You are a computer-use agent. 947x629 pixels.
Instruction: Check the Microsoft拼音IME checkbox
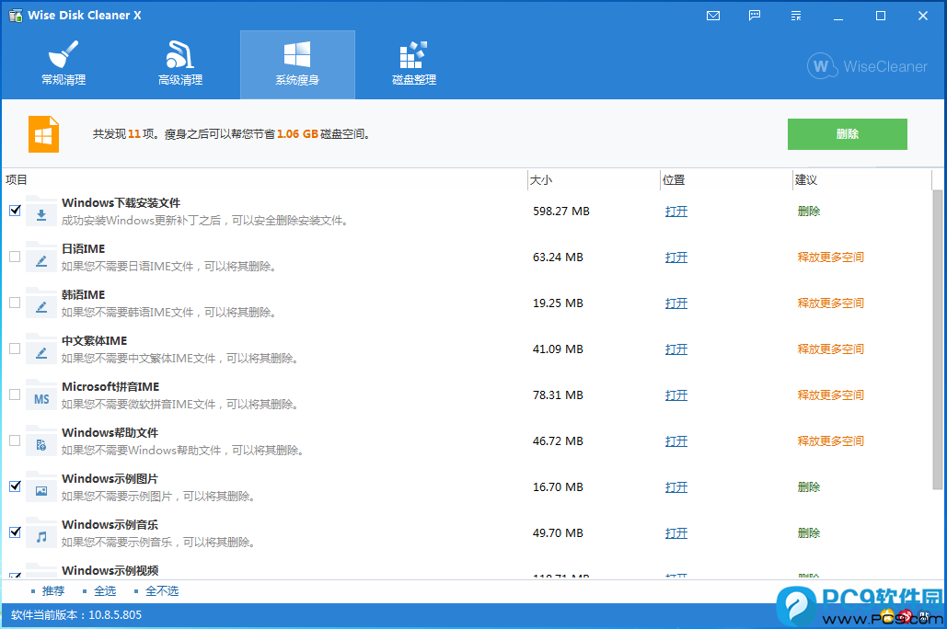(15, 395)
